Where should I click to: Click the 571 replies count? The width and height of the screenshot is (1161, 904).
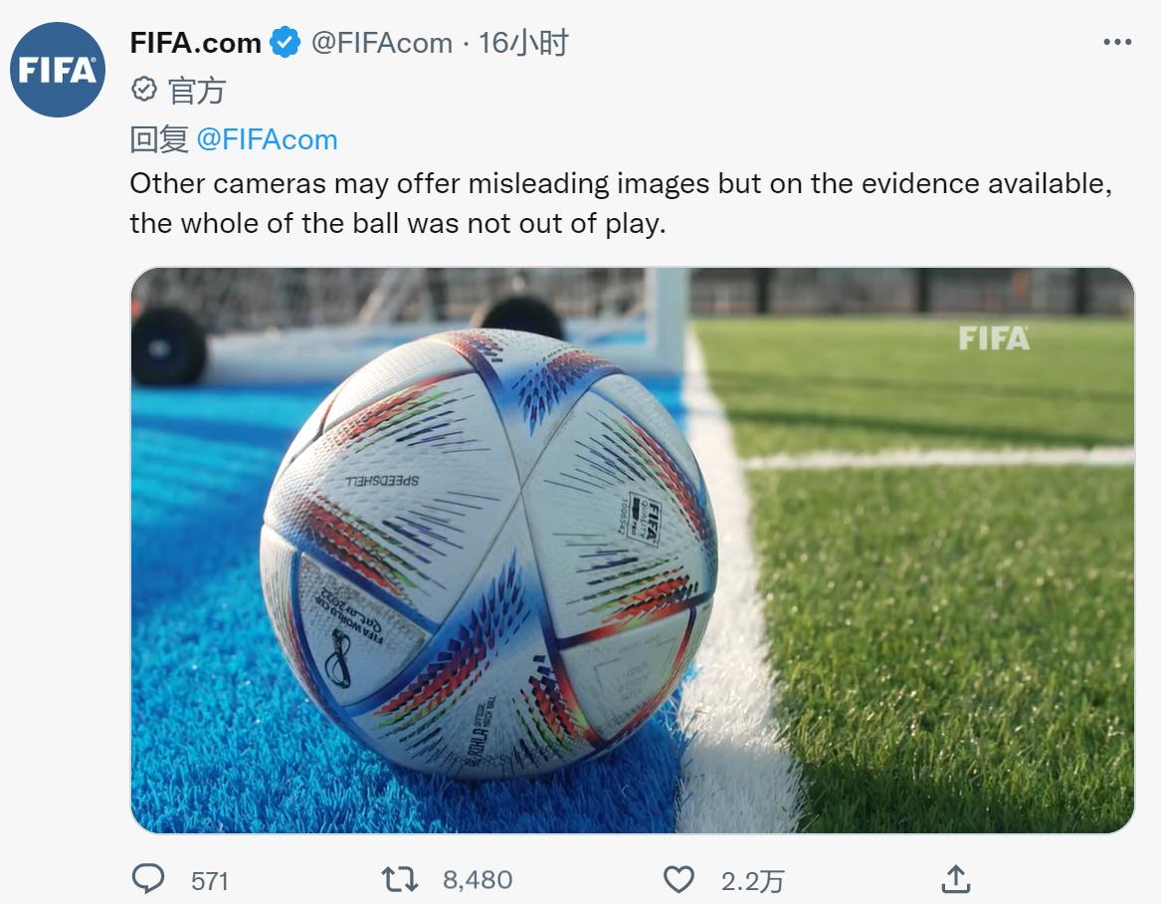[210, 880]
